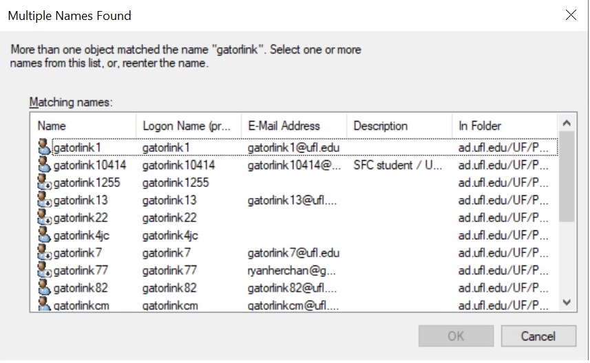Click the folder path in gatorlink82 row
590x363 pixels.
tap(503, 288)
